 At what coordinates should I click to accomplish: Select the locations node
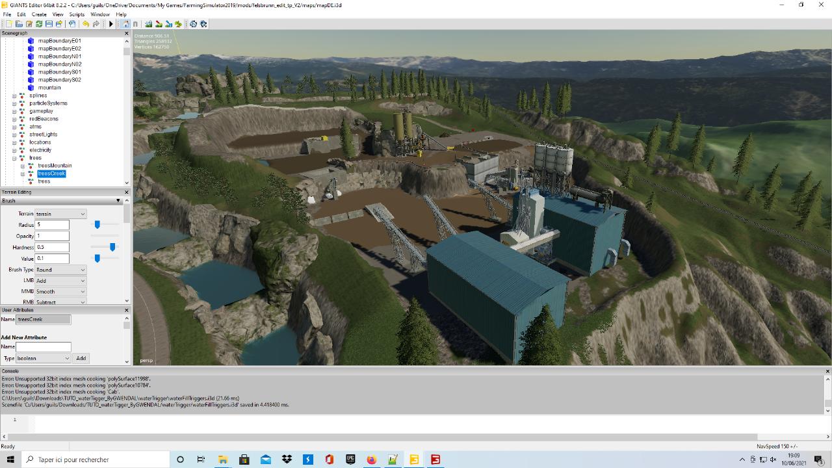click(x=40, y=142)
